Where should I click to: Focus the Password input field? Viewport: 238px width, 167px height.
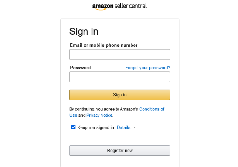[x=120, y=77]
